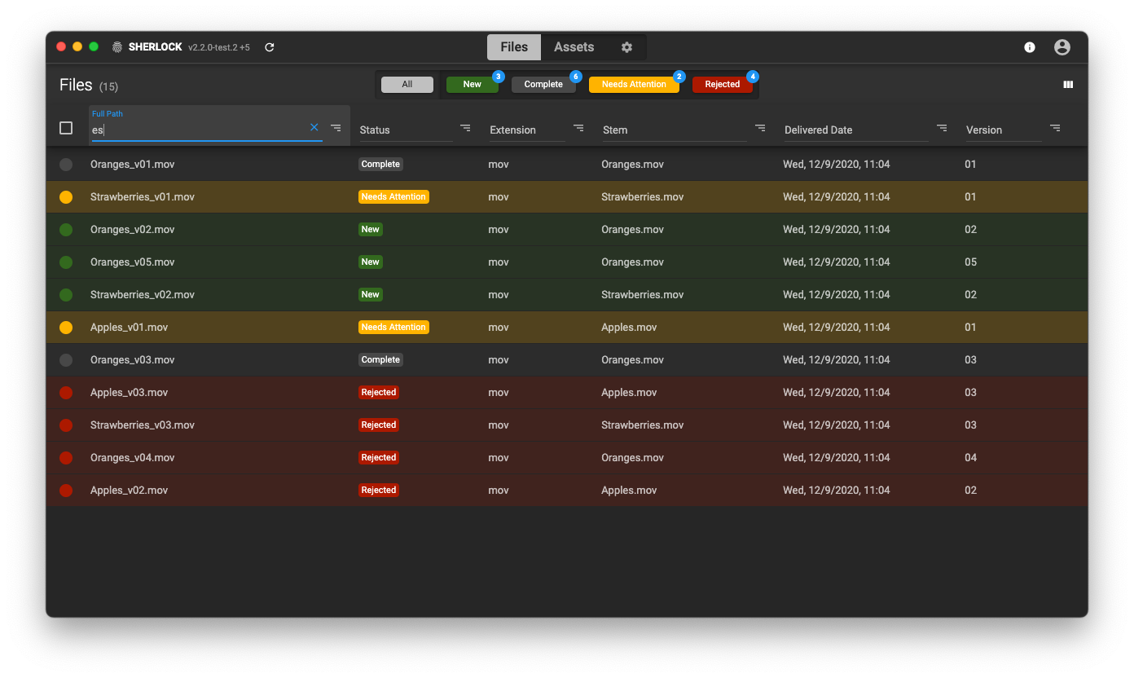1134x678 pixels.
Task: Click delivered date in Oranges_v02.mov row
Action: click(837, 230)
